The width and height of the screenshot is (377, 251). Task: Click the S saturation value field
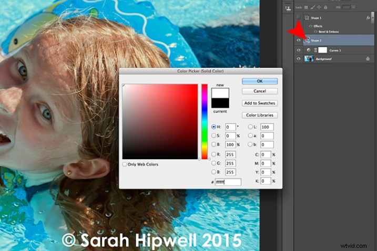(230, 136)
